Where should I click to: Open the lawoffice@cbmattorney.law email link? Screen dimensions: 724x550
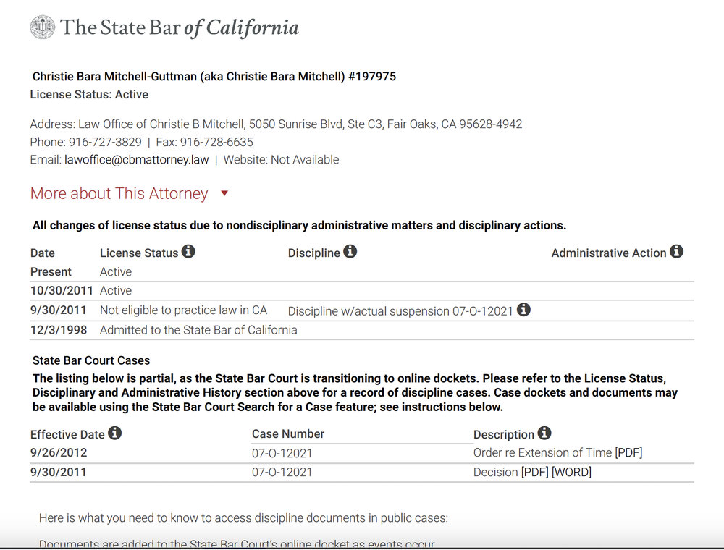pos(135,159)
